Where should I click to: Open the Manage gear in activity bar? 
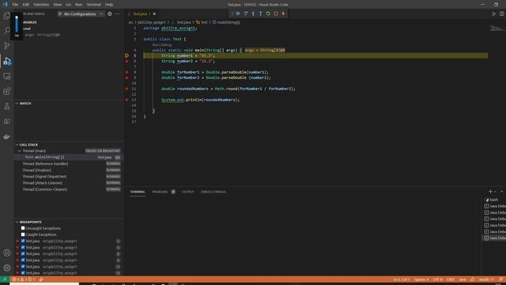click(x=6, y=268)
